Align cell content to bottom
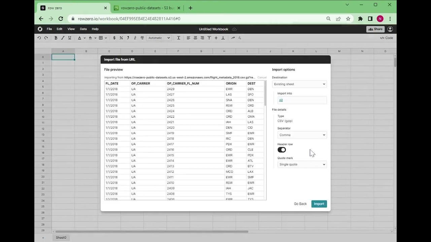Viewport: 431px width, 242px height. point(223,38)
